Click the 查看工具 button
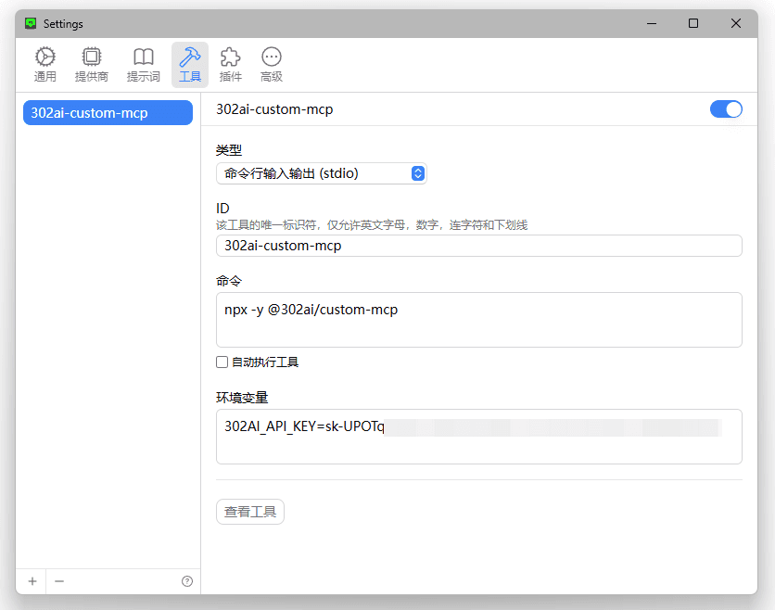The width and height of the screenshot is (775, 610). point(250,512)
